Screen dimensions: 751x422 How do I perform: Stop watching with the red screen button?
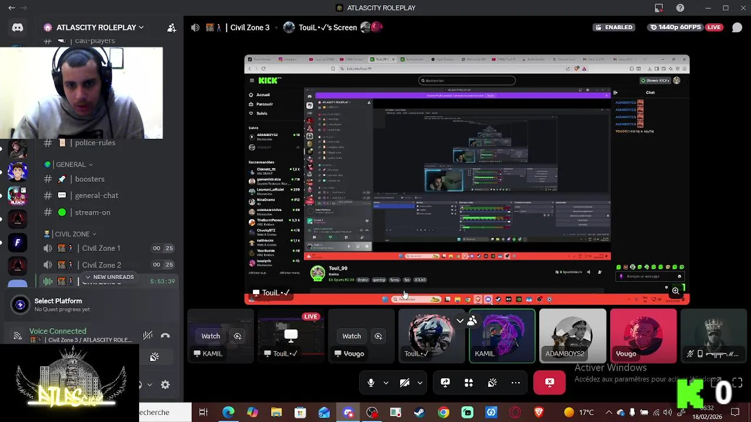550,383
